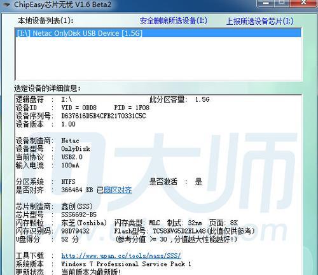318x275 pixels.
Task: Click the ChipEasy title bar app icon
Action: pyautogui.click(x=6, y=4)
